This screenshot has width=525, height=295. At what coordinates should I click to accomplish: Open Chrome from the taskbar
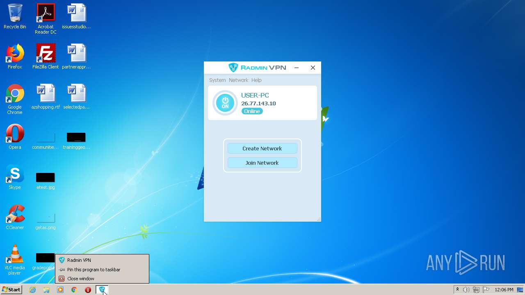74,290
